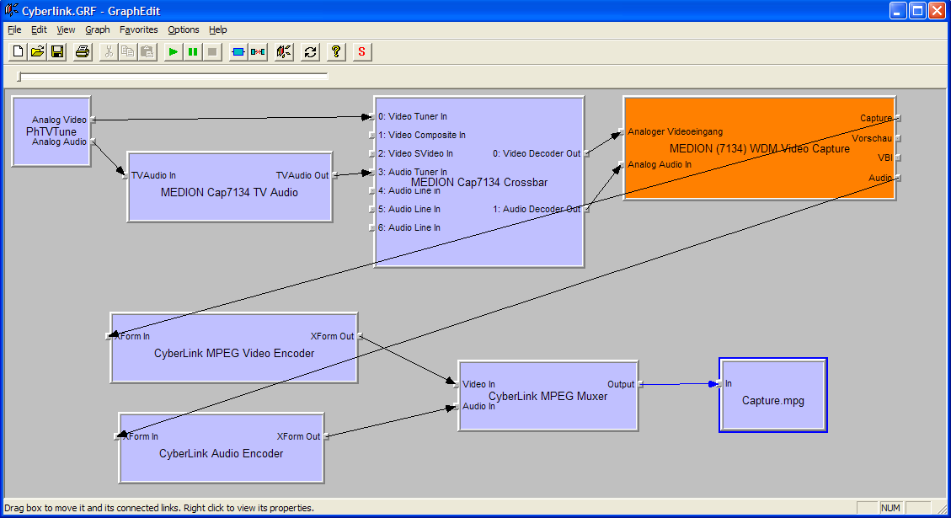Viewport: 951px width, 518px height.
Task: Print the filter graph
Action: 83,52
